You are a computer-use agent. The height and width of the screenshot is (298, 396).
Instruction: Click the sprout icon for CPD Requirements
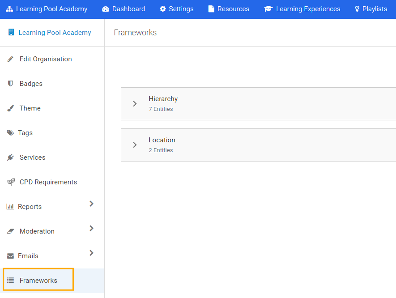point(10,182)
